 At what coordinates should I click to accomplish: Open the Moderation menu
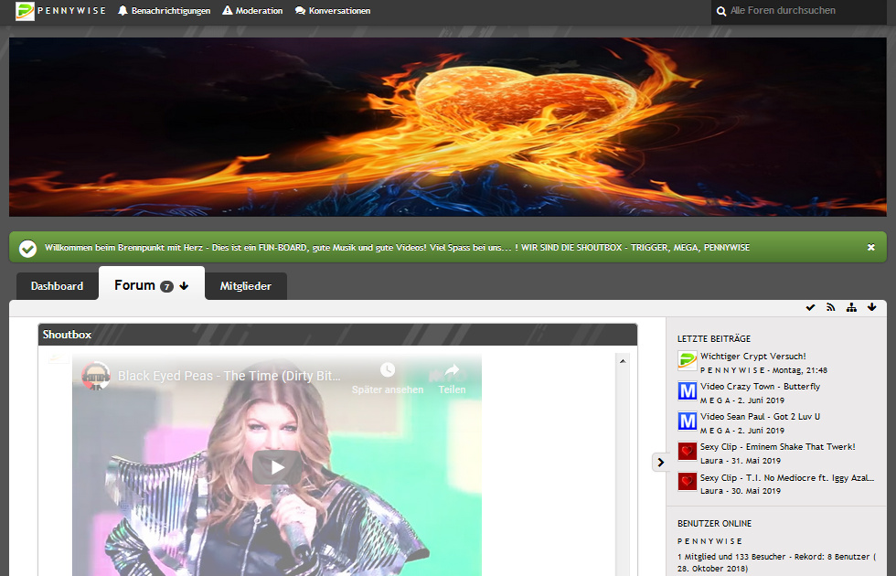252,11
